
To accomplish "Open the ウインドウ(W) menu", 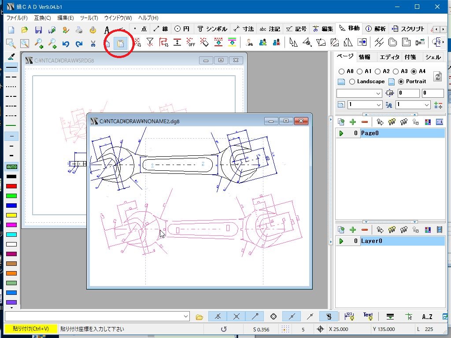I will point(118,18).
